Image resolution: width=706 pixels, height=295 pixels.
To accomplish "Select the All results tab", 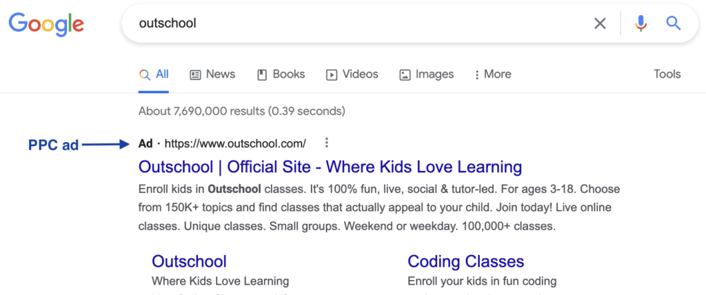I will tap(154, 74).
